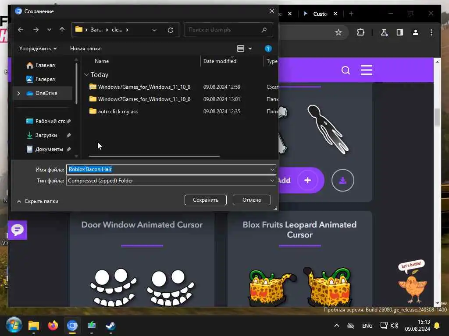Open the website hamburger menu

(x=366, y=70)
